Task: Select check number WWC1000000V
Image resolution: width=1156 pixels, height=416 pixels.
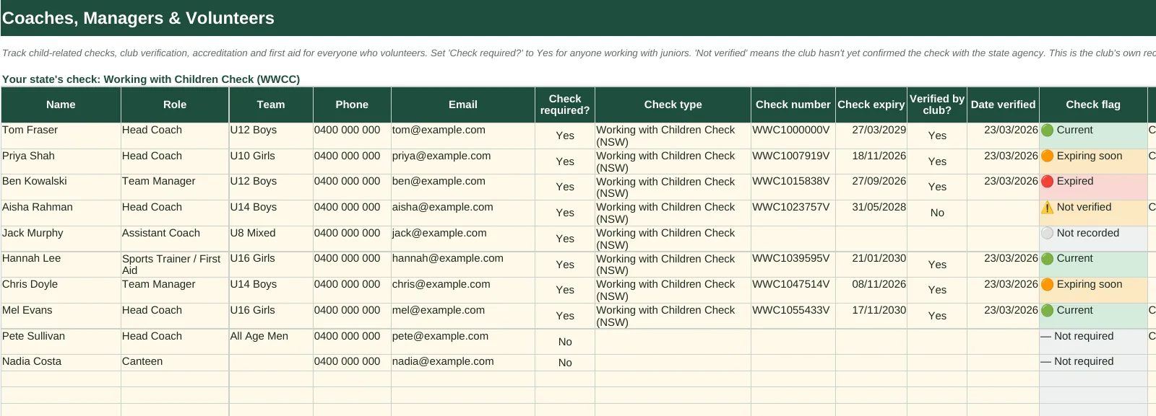Action: click(x=793, y=136)
